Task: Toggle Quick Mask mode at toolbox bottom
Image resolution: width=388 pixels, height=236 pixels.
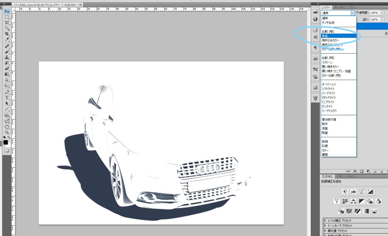Action: pyautogui.click(x=7, y=150)
